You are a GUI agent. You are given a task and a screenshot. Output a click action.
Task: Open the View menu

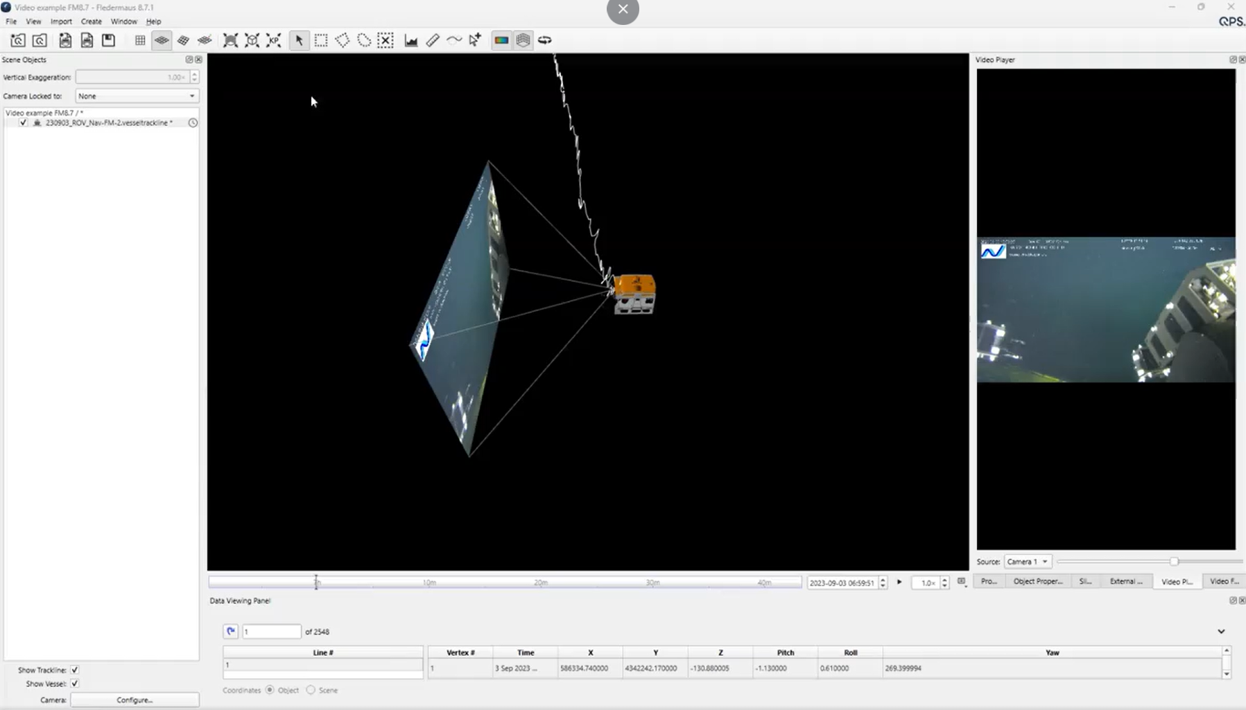(x=33, y=21)
